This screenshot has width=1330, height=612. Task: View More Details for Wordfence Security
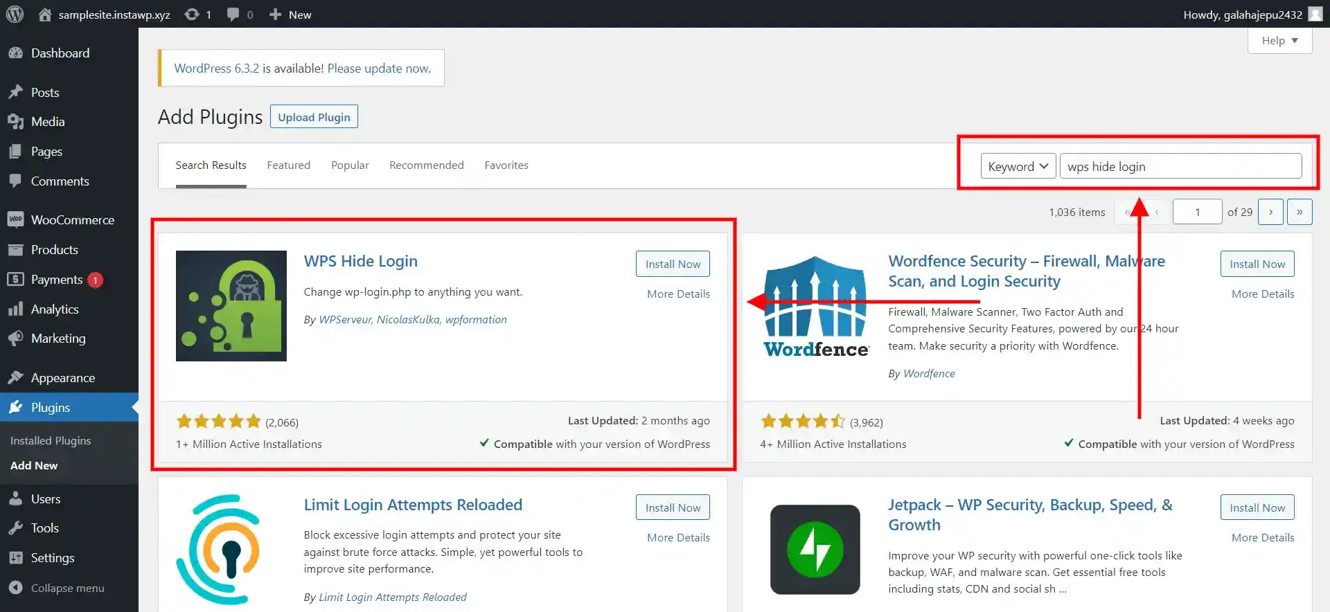pyautogui.click(x=1263, y=294)
